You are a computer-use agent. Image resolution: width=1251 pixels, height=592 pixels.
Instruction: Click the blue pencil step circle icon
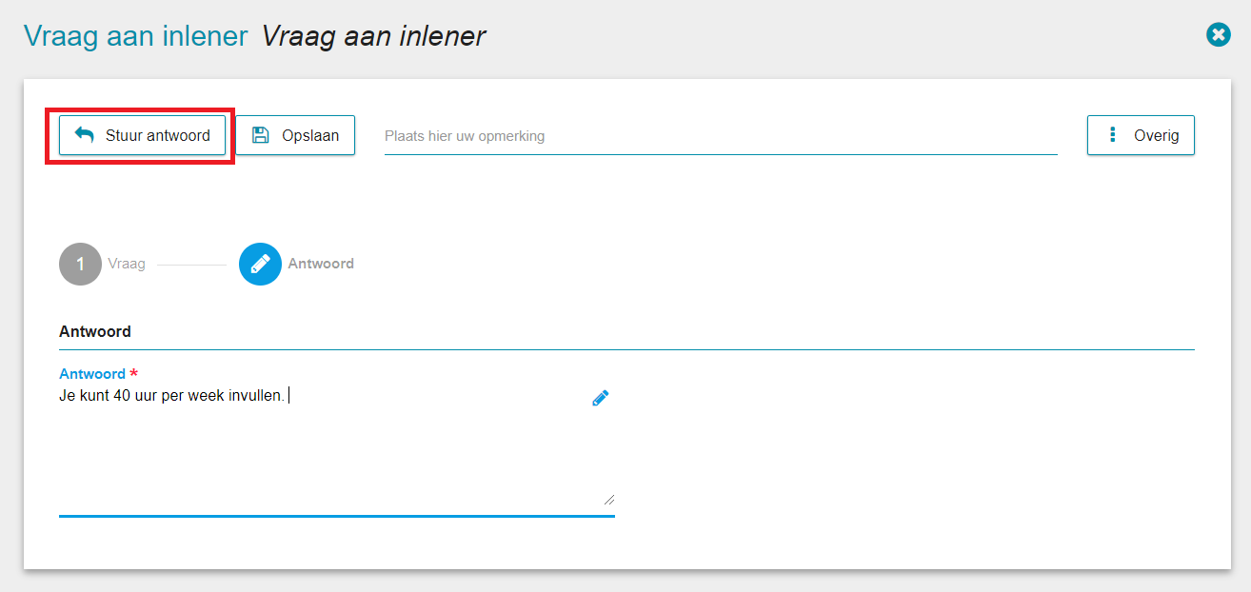(x=260, y=265)
